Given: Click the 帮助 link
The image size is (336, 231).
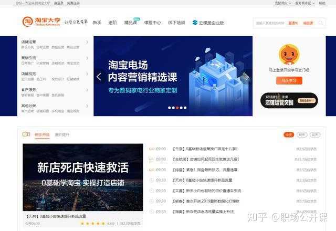Looking at the screenshot, I should click(x=322, y=3).
